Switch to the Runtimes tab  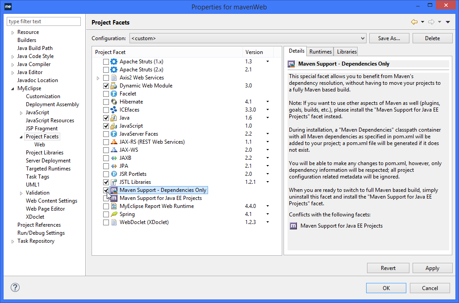[x=320, y=51]
